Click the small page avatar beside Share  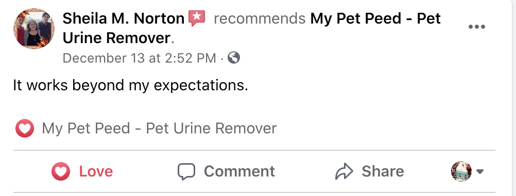point(461,171)
